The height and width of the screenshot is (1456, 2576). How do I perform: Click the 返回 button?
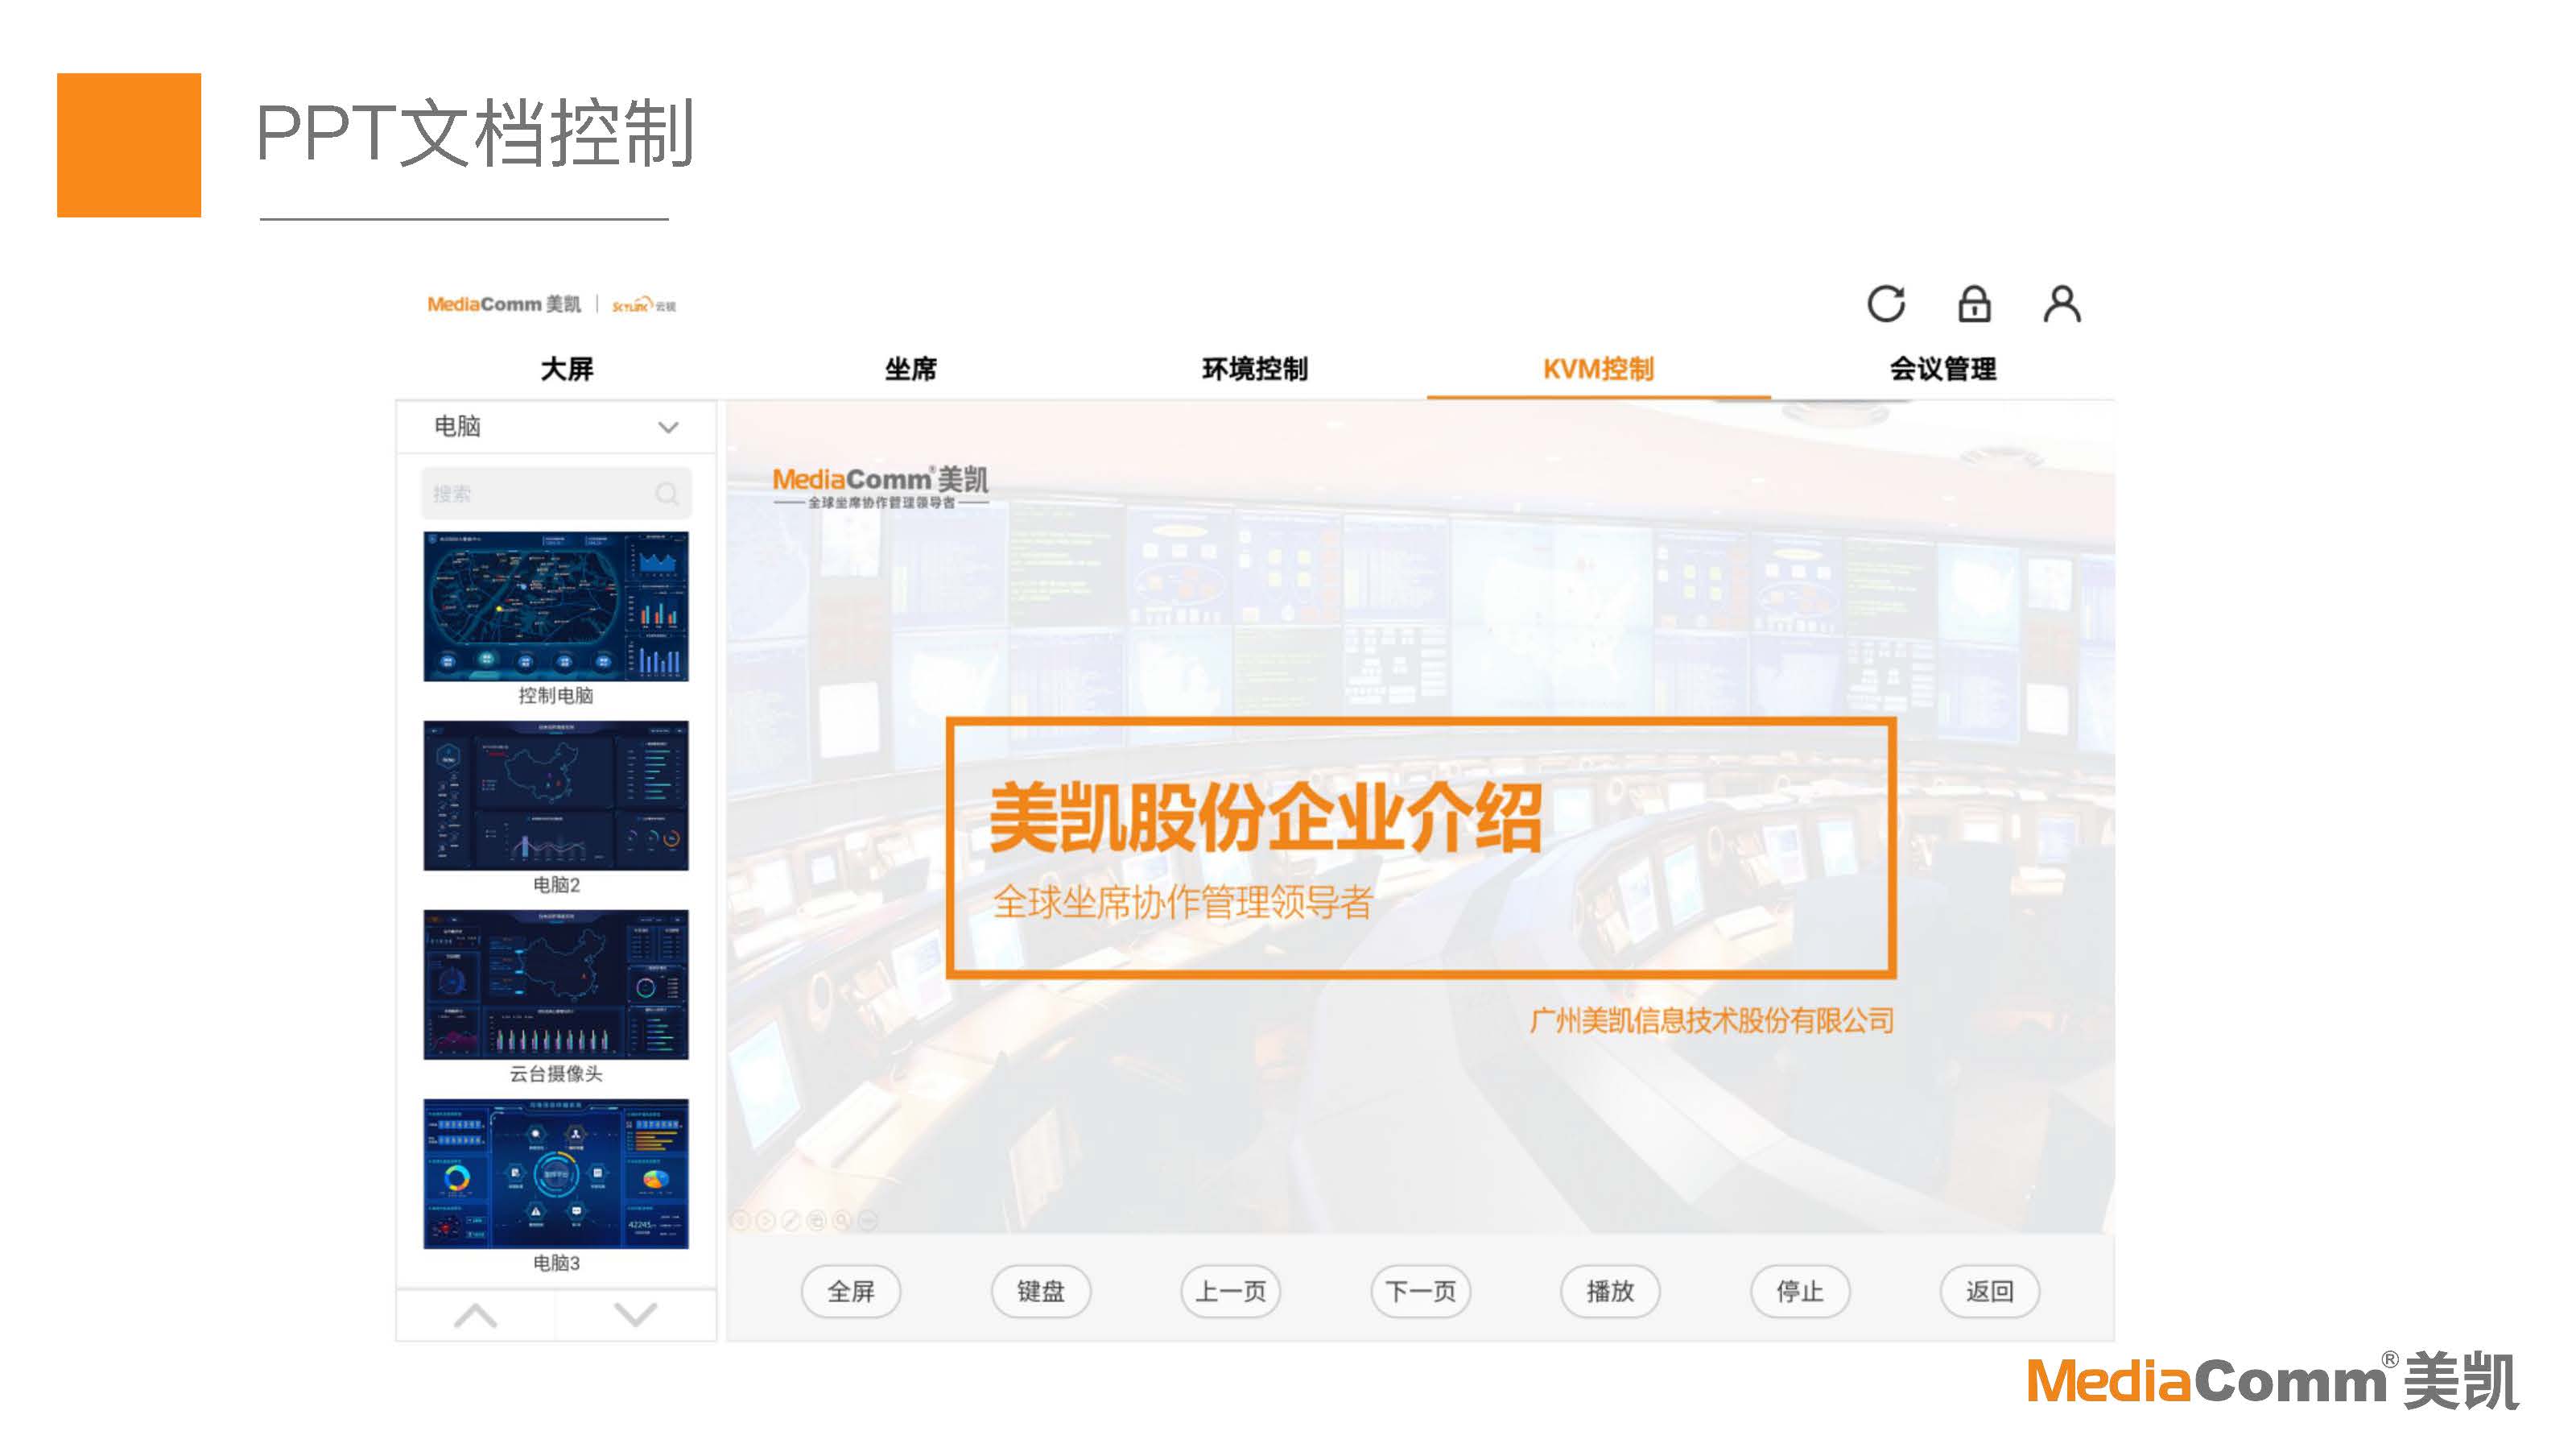(x=1989, y=1291)
